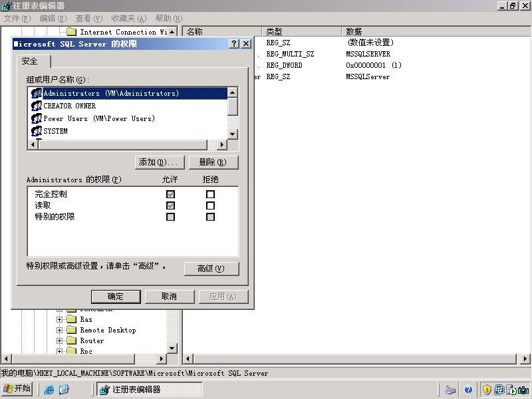532x399 pixels.
Task: Click the blue help tray icon
Action: pos(469,390)
